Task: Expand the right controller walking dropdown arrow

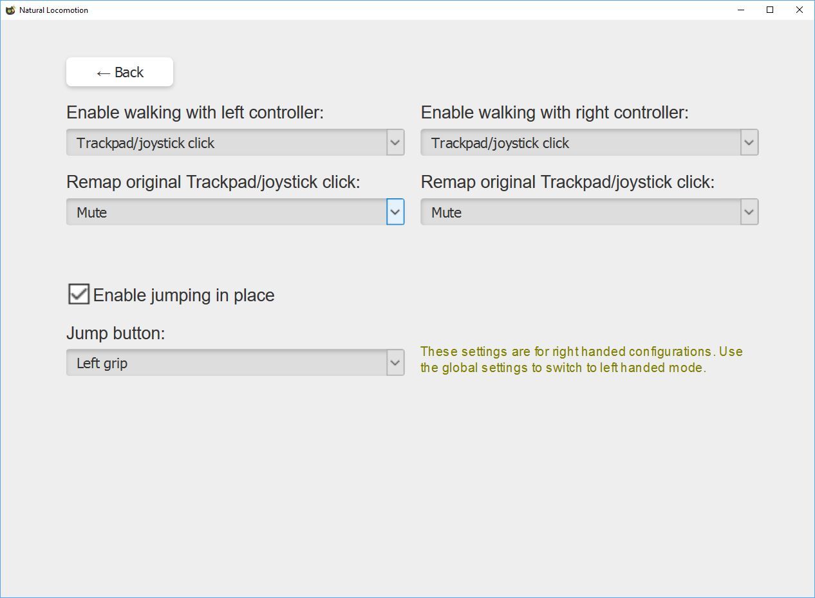Action: coord(749,142)
